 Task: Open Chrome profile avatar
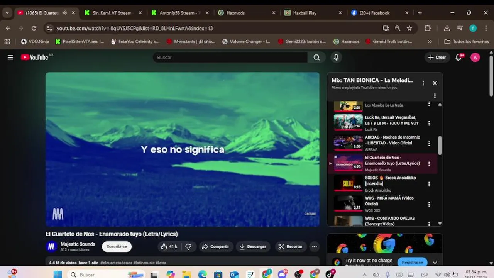[x=473, y=28]
